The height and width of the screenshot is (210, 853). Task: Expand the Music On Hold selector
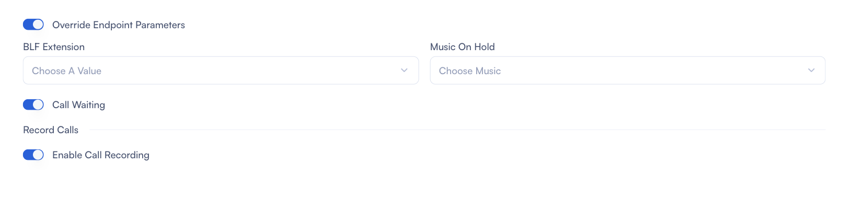point(627,71)
